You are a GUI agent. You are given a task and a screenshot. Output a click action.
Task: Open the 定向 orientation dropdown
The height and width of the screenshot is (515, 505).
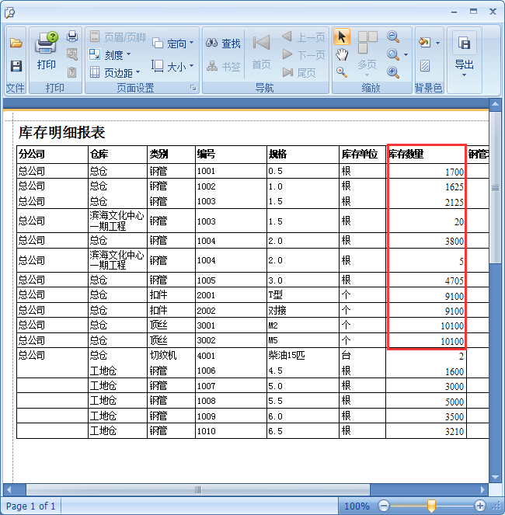(x=170, y=43)
